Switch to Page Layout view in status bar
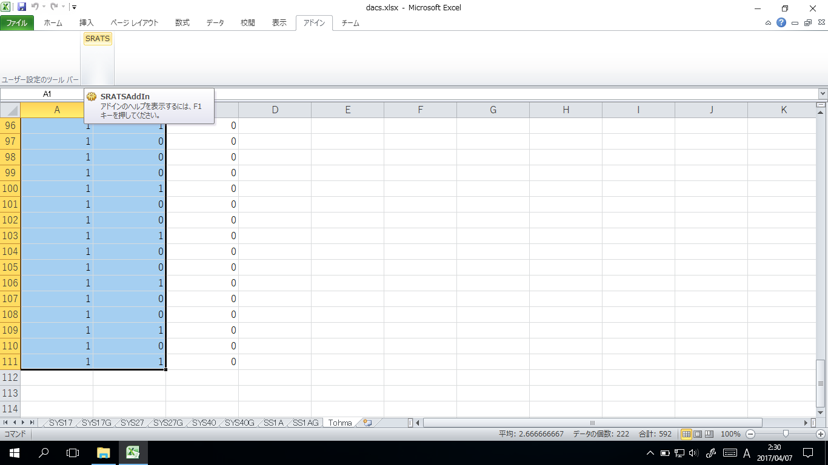Viewport: 828px width, 465px height. click(x=698, y=434)
